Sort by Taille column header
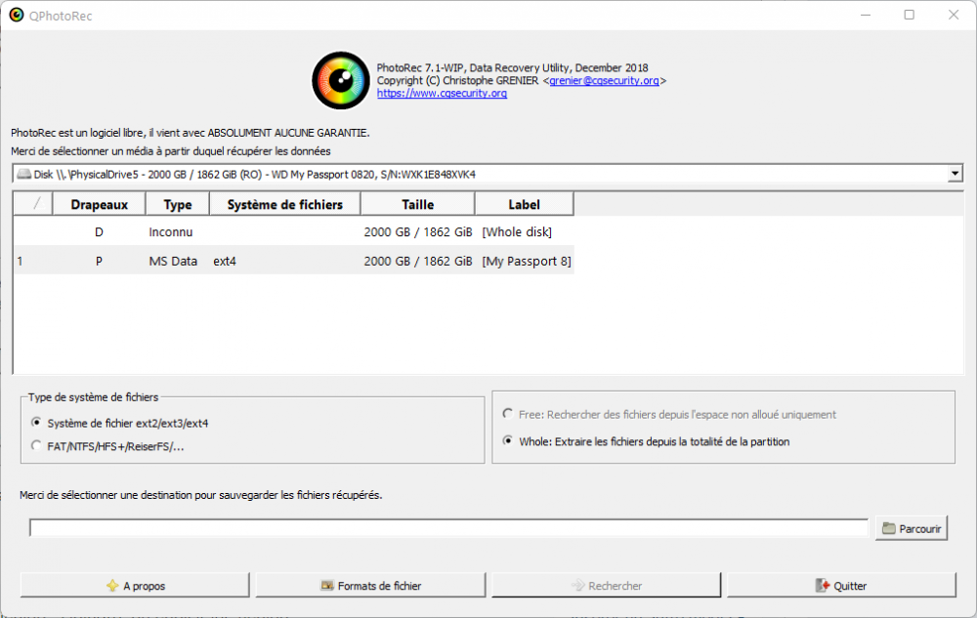977x618 pixels. click(417, 204)
